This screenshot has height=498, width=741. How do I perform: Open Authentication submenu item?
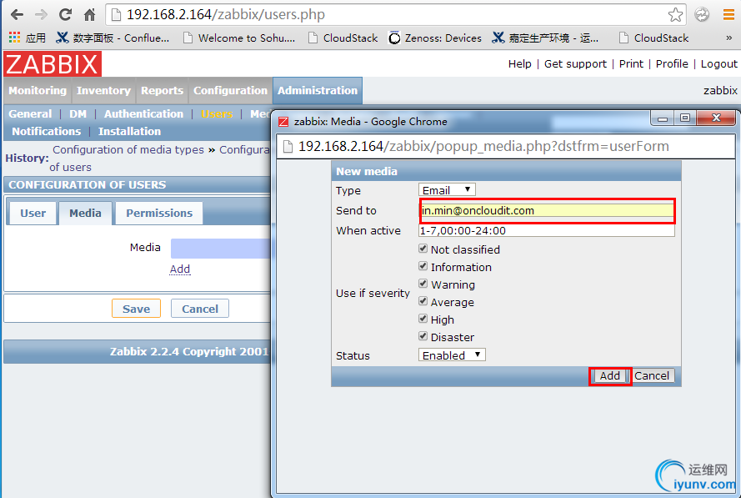pos(143,114)
